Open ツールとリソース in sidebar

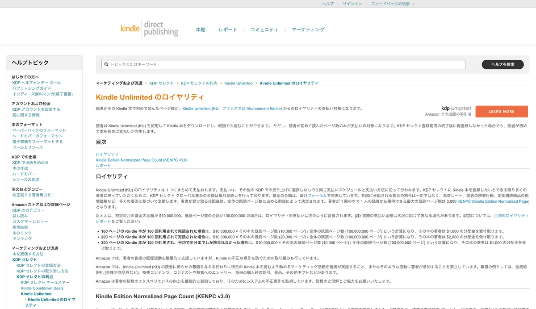point(28,147)
